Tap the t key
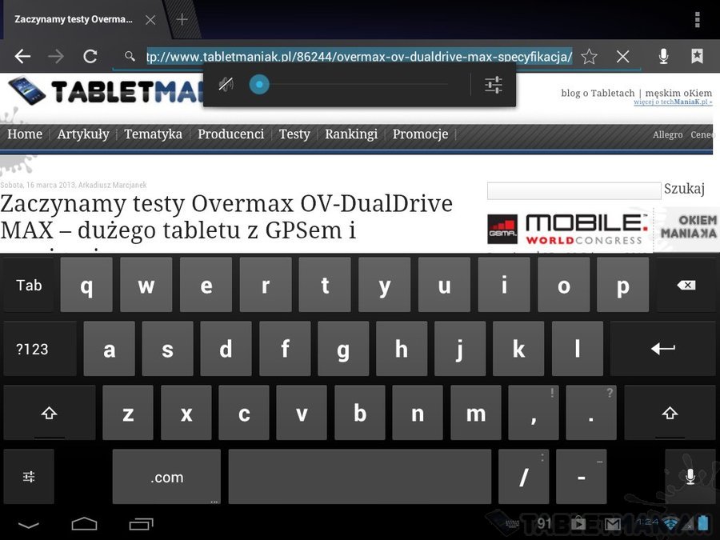Image resolution: width=720 pixels, height=540 pixels. coord(325,285)
